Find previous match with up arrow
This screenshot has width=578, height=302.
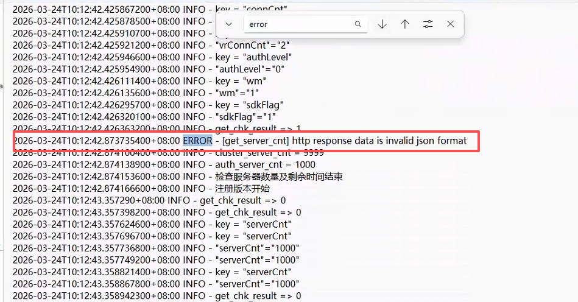(405, 24)
